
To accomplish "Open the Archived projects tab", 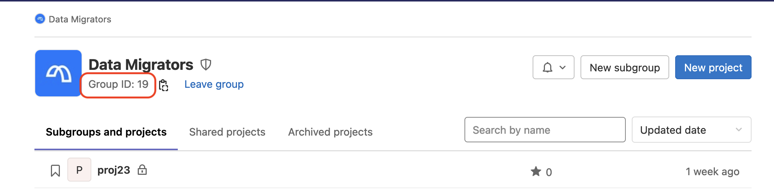I will pos(330,132).
